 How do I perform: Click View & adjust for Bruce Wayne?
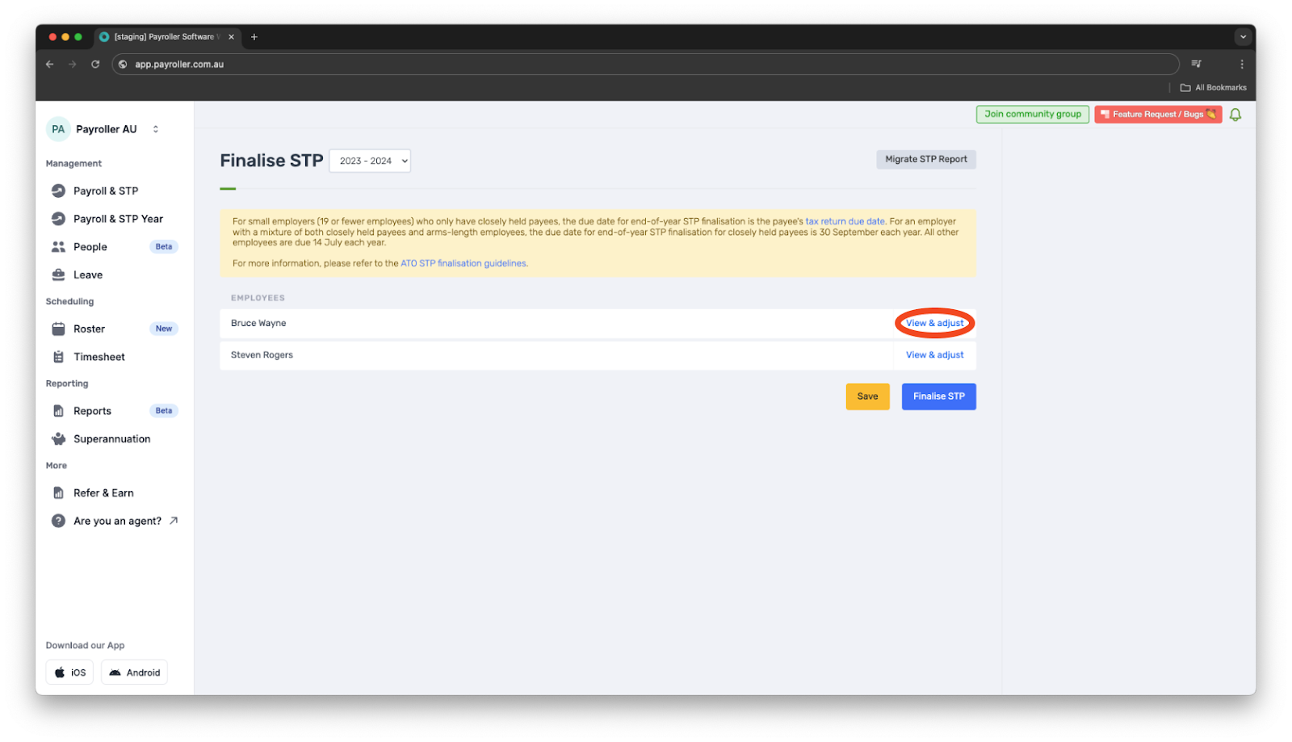pyautogui.click(x=934, y=323)
